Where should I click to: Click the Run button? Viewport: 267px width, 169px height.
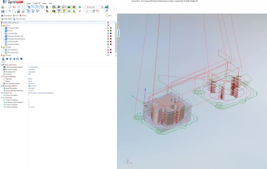click(x=16, y=16)
